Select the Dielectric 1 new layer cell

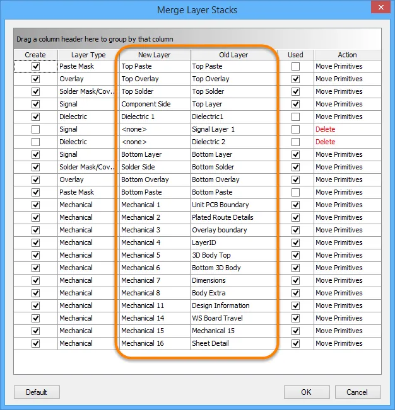[x=155, y=117]
